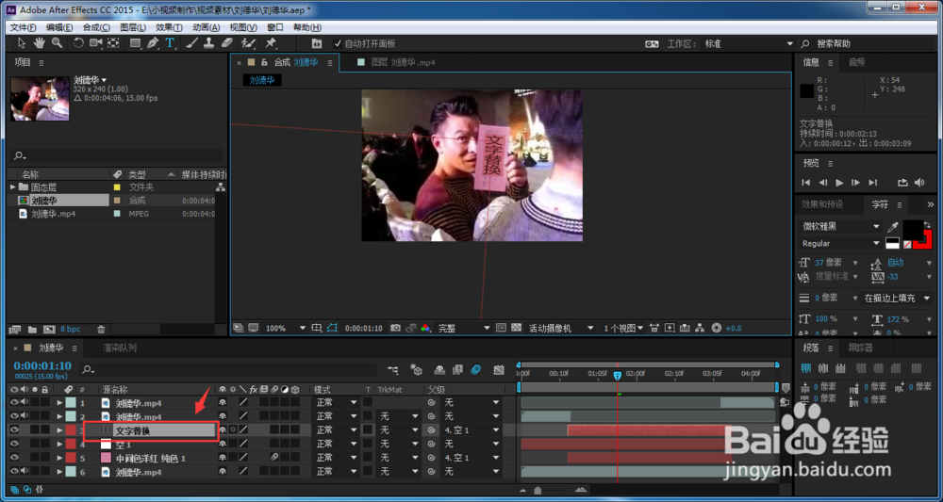Open the 效果(T) menu
Screen dimensions: 943x502
coord(169,27)
